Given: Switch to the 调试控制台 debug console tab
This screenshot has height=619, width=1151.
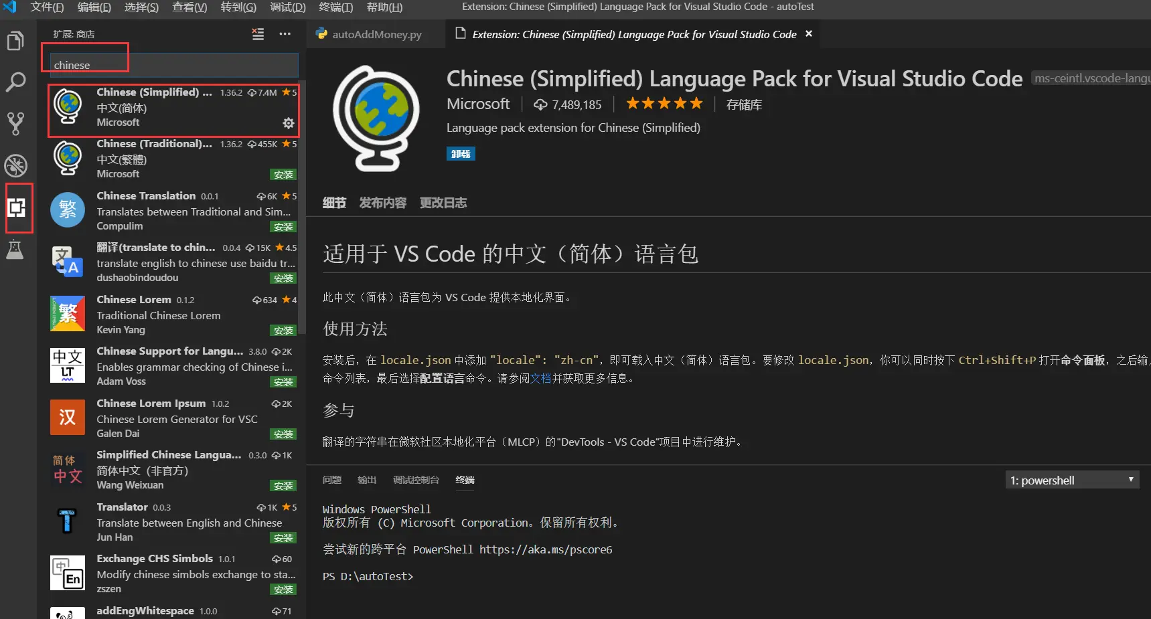Looking at the screenshot, I should (x=416, y=480).
